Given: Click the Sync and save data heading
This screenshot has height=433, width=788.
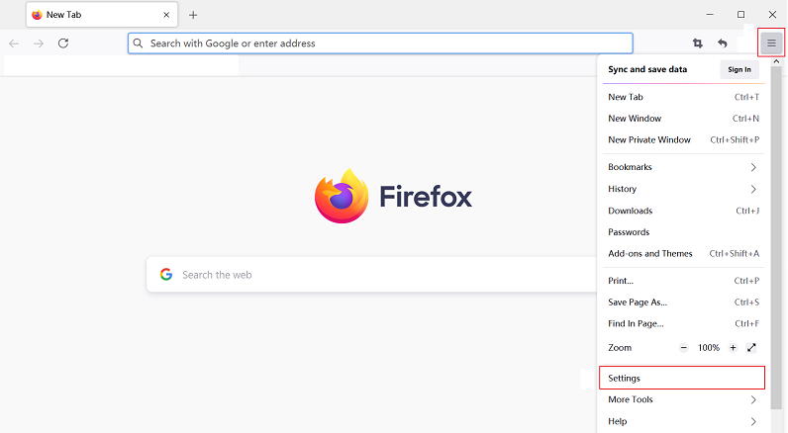Looking at the screenshot, I should click(x=647, y=70).
